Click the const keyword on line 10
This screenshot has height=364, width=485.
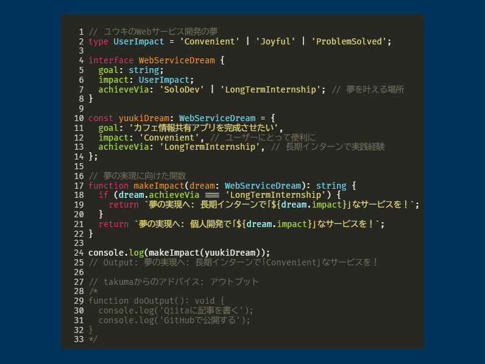pyautogui.click(x=101, y=118)
